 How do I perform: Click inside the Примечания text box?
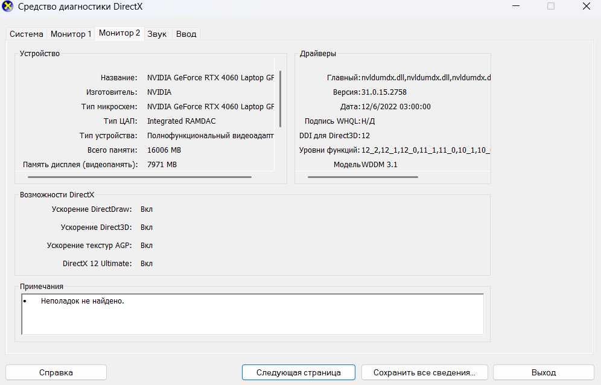(253, 314)
